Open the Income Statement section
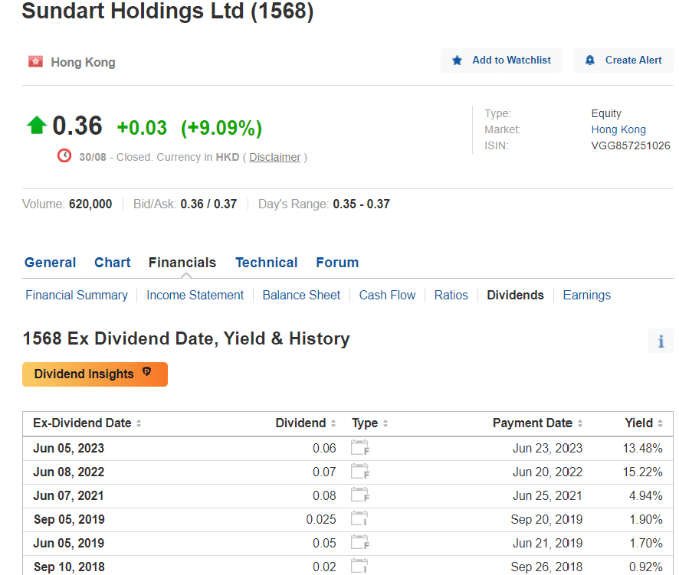The image size is (679, 575). tap(195, 295)
